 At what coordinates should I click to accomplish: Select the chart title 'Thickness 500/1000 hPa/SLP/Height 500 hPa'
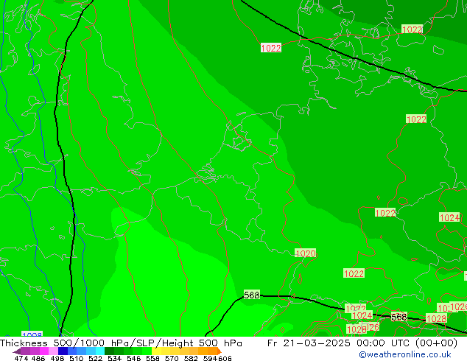click(x=121, y=343)
